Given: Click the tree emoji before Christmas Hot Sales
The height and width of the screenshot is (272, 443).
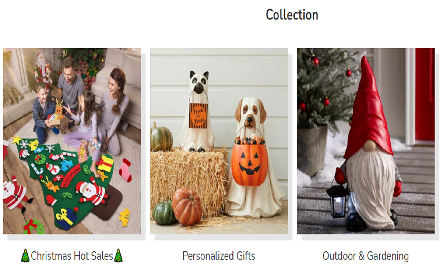Looking at the screenshot, I should [26, 256].
